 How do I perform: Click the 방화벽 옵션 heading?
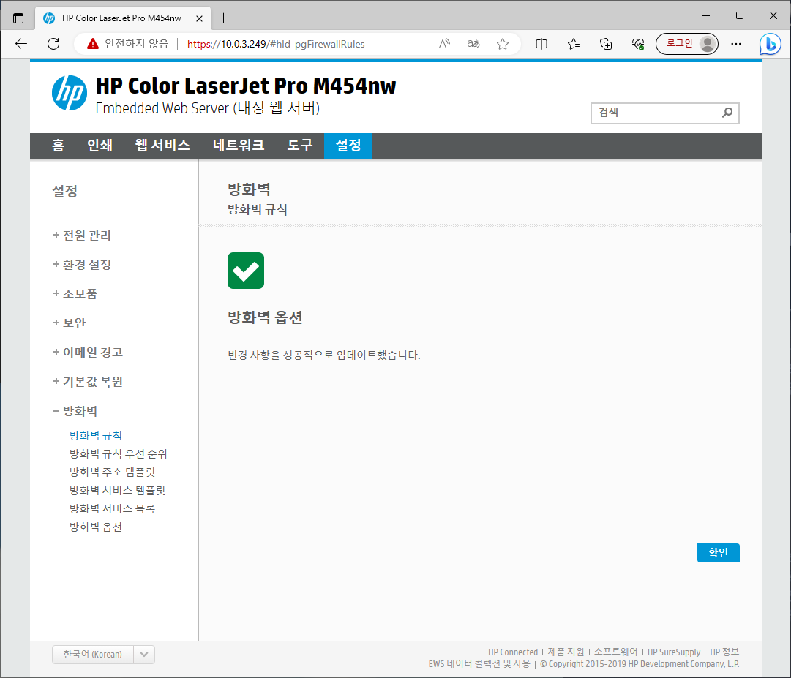click(265, 317)
